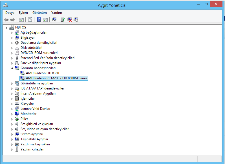225x164 pixels.
Task: Select the Monitörler label
Action: click(28, 114)
